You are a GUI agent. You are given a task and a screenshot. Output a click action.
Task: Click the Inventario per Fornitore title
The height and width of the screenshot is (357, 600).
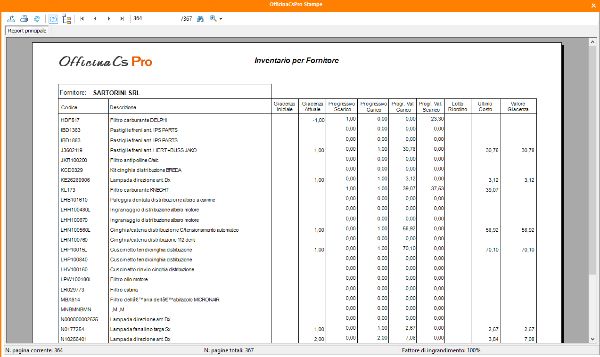296,60
